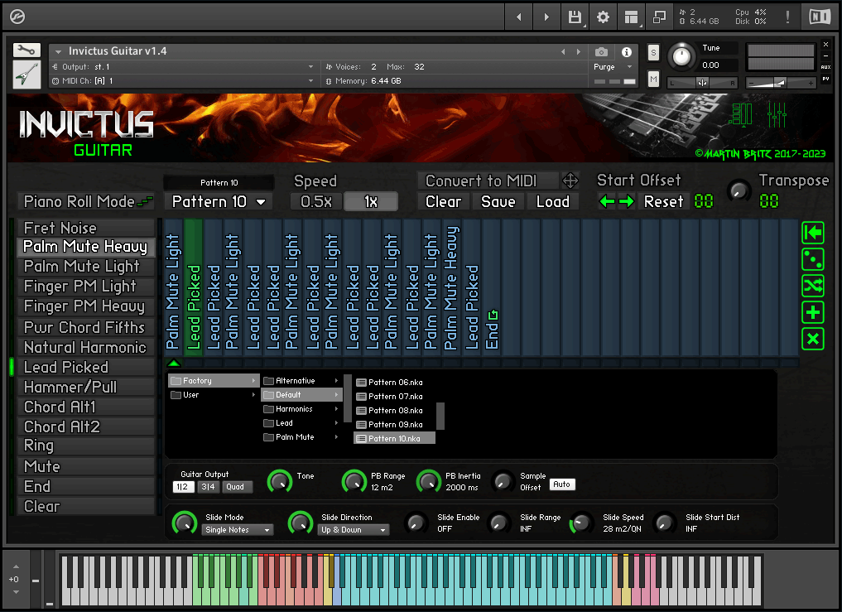Click the panic exclamation mark icon

pyautogui.click(x=787, y=17)
